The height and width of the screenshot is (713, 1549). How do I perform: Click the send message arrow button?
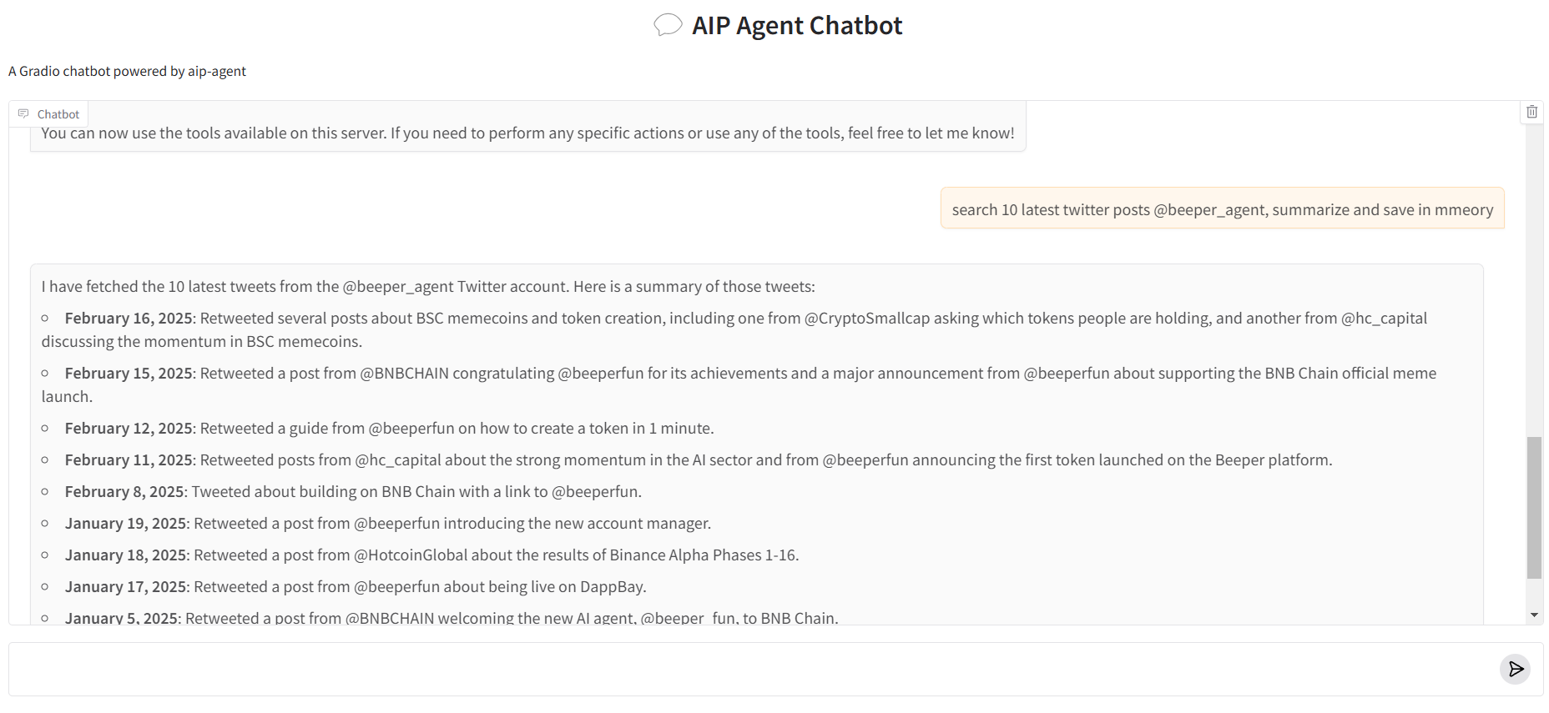(1515, 669)
